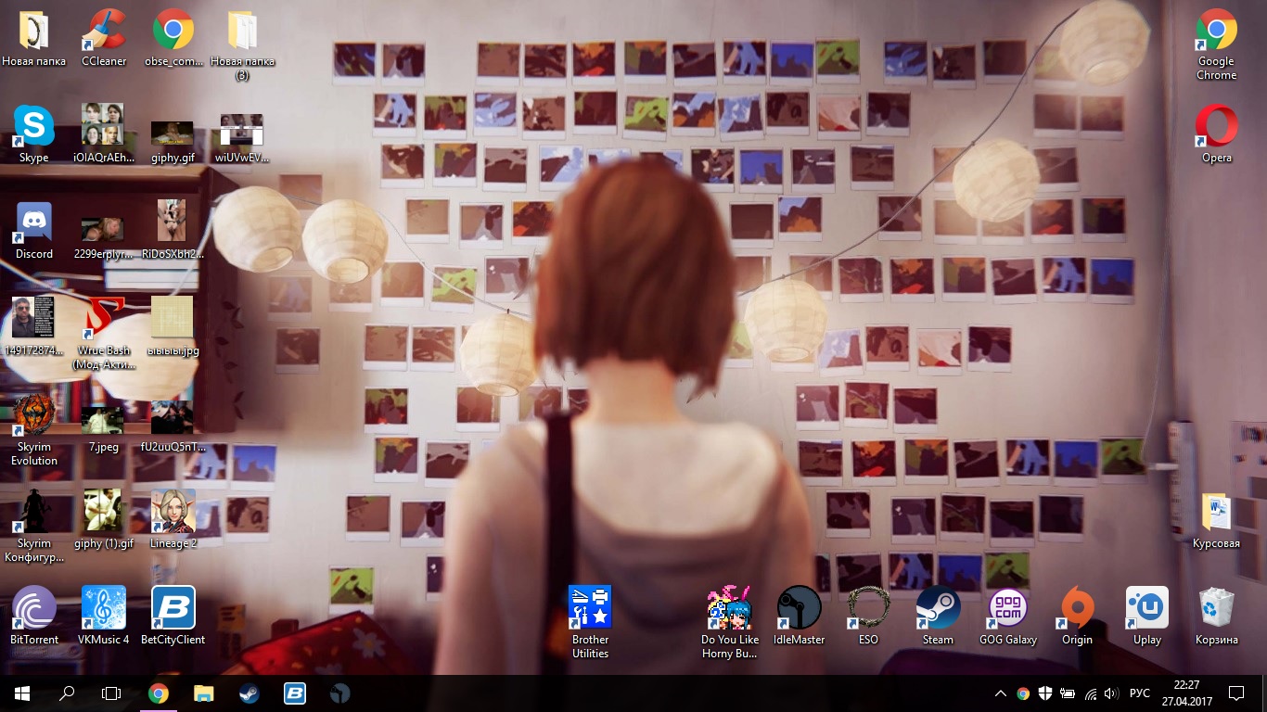Click the Chrome icon in system tray

click(1023, 693)
